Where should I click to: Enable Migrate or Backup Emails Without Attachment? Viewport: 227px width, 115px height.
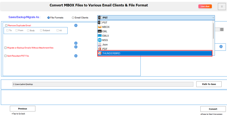[6, 48]
